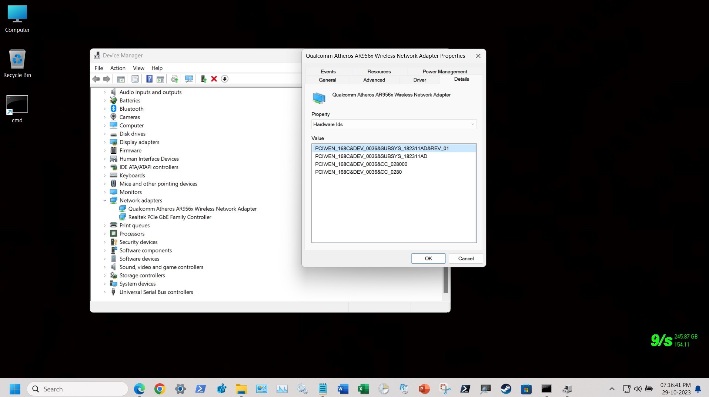The height and width of the screenshot is (397, 709).
Task: Select value ending SUBSYS_182311AD&REV_01
Action: coord(394,149)
